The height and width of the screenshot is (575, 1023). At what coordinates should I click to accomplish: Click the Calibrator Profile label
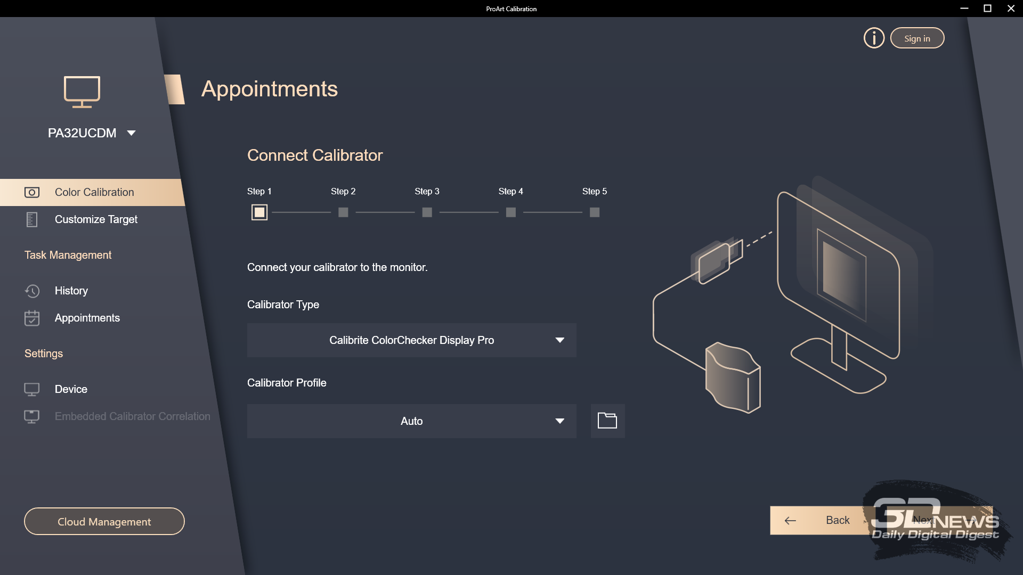point(287,383)
